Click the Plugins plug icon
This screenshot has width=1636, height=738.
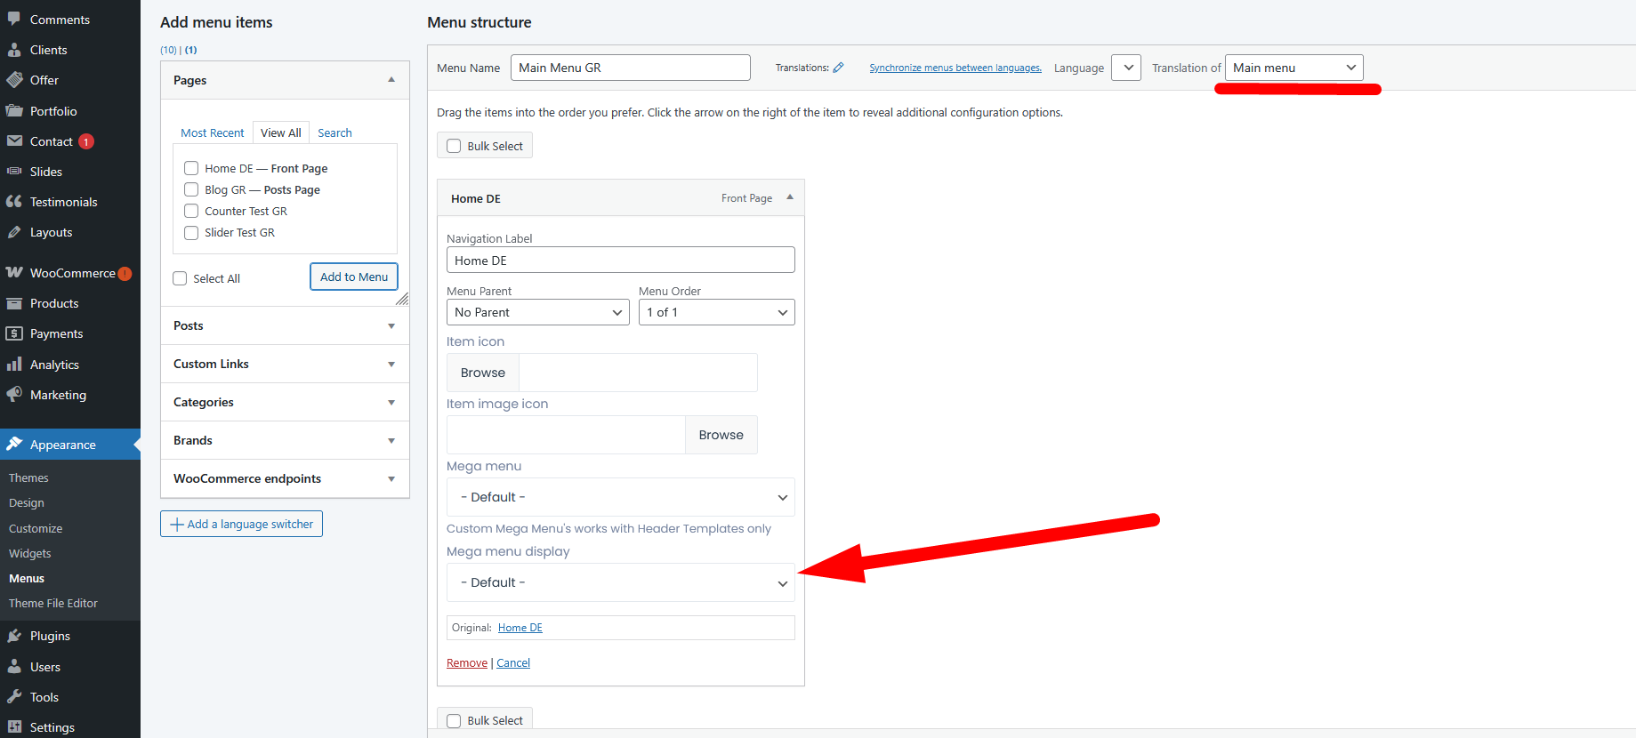point(14,636)
